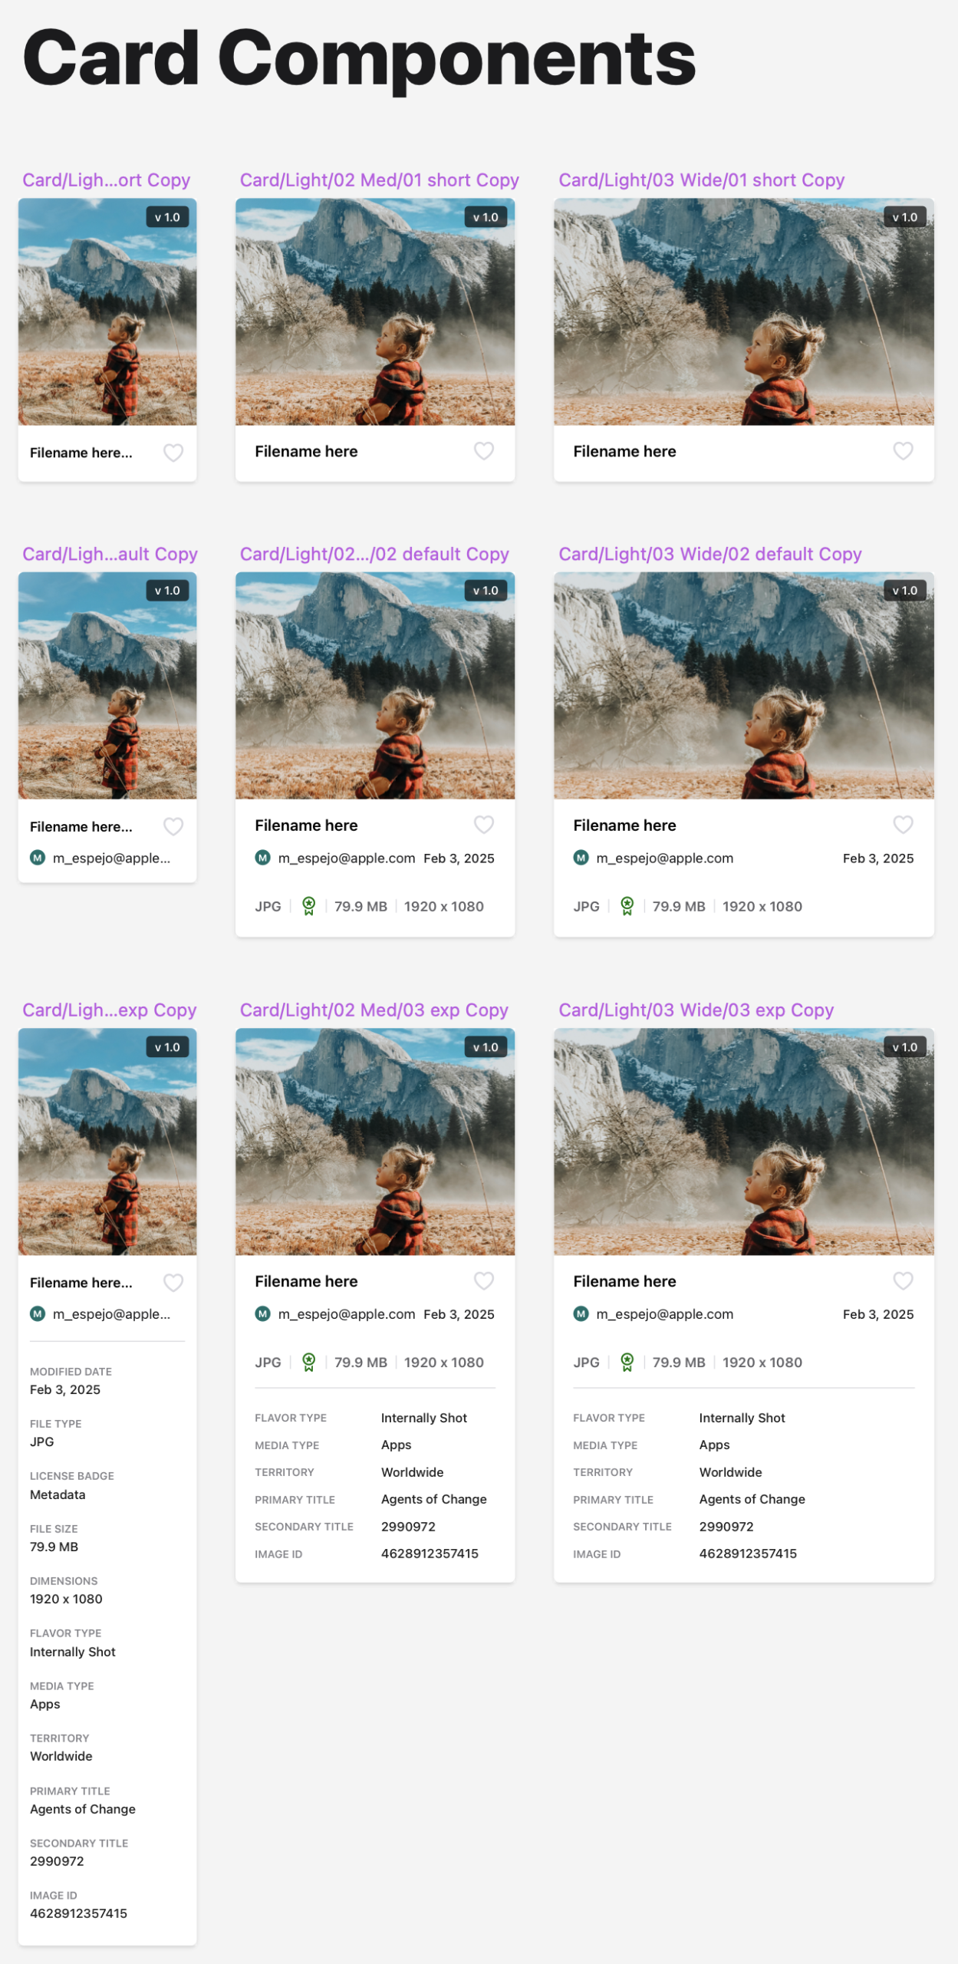
Task: Open photo thumbnail on medium short card
Action: click(x=375, y=312)
